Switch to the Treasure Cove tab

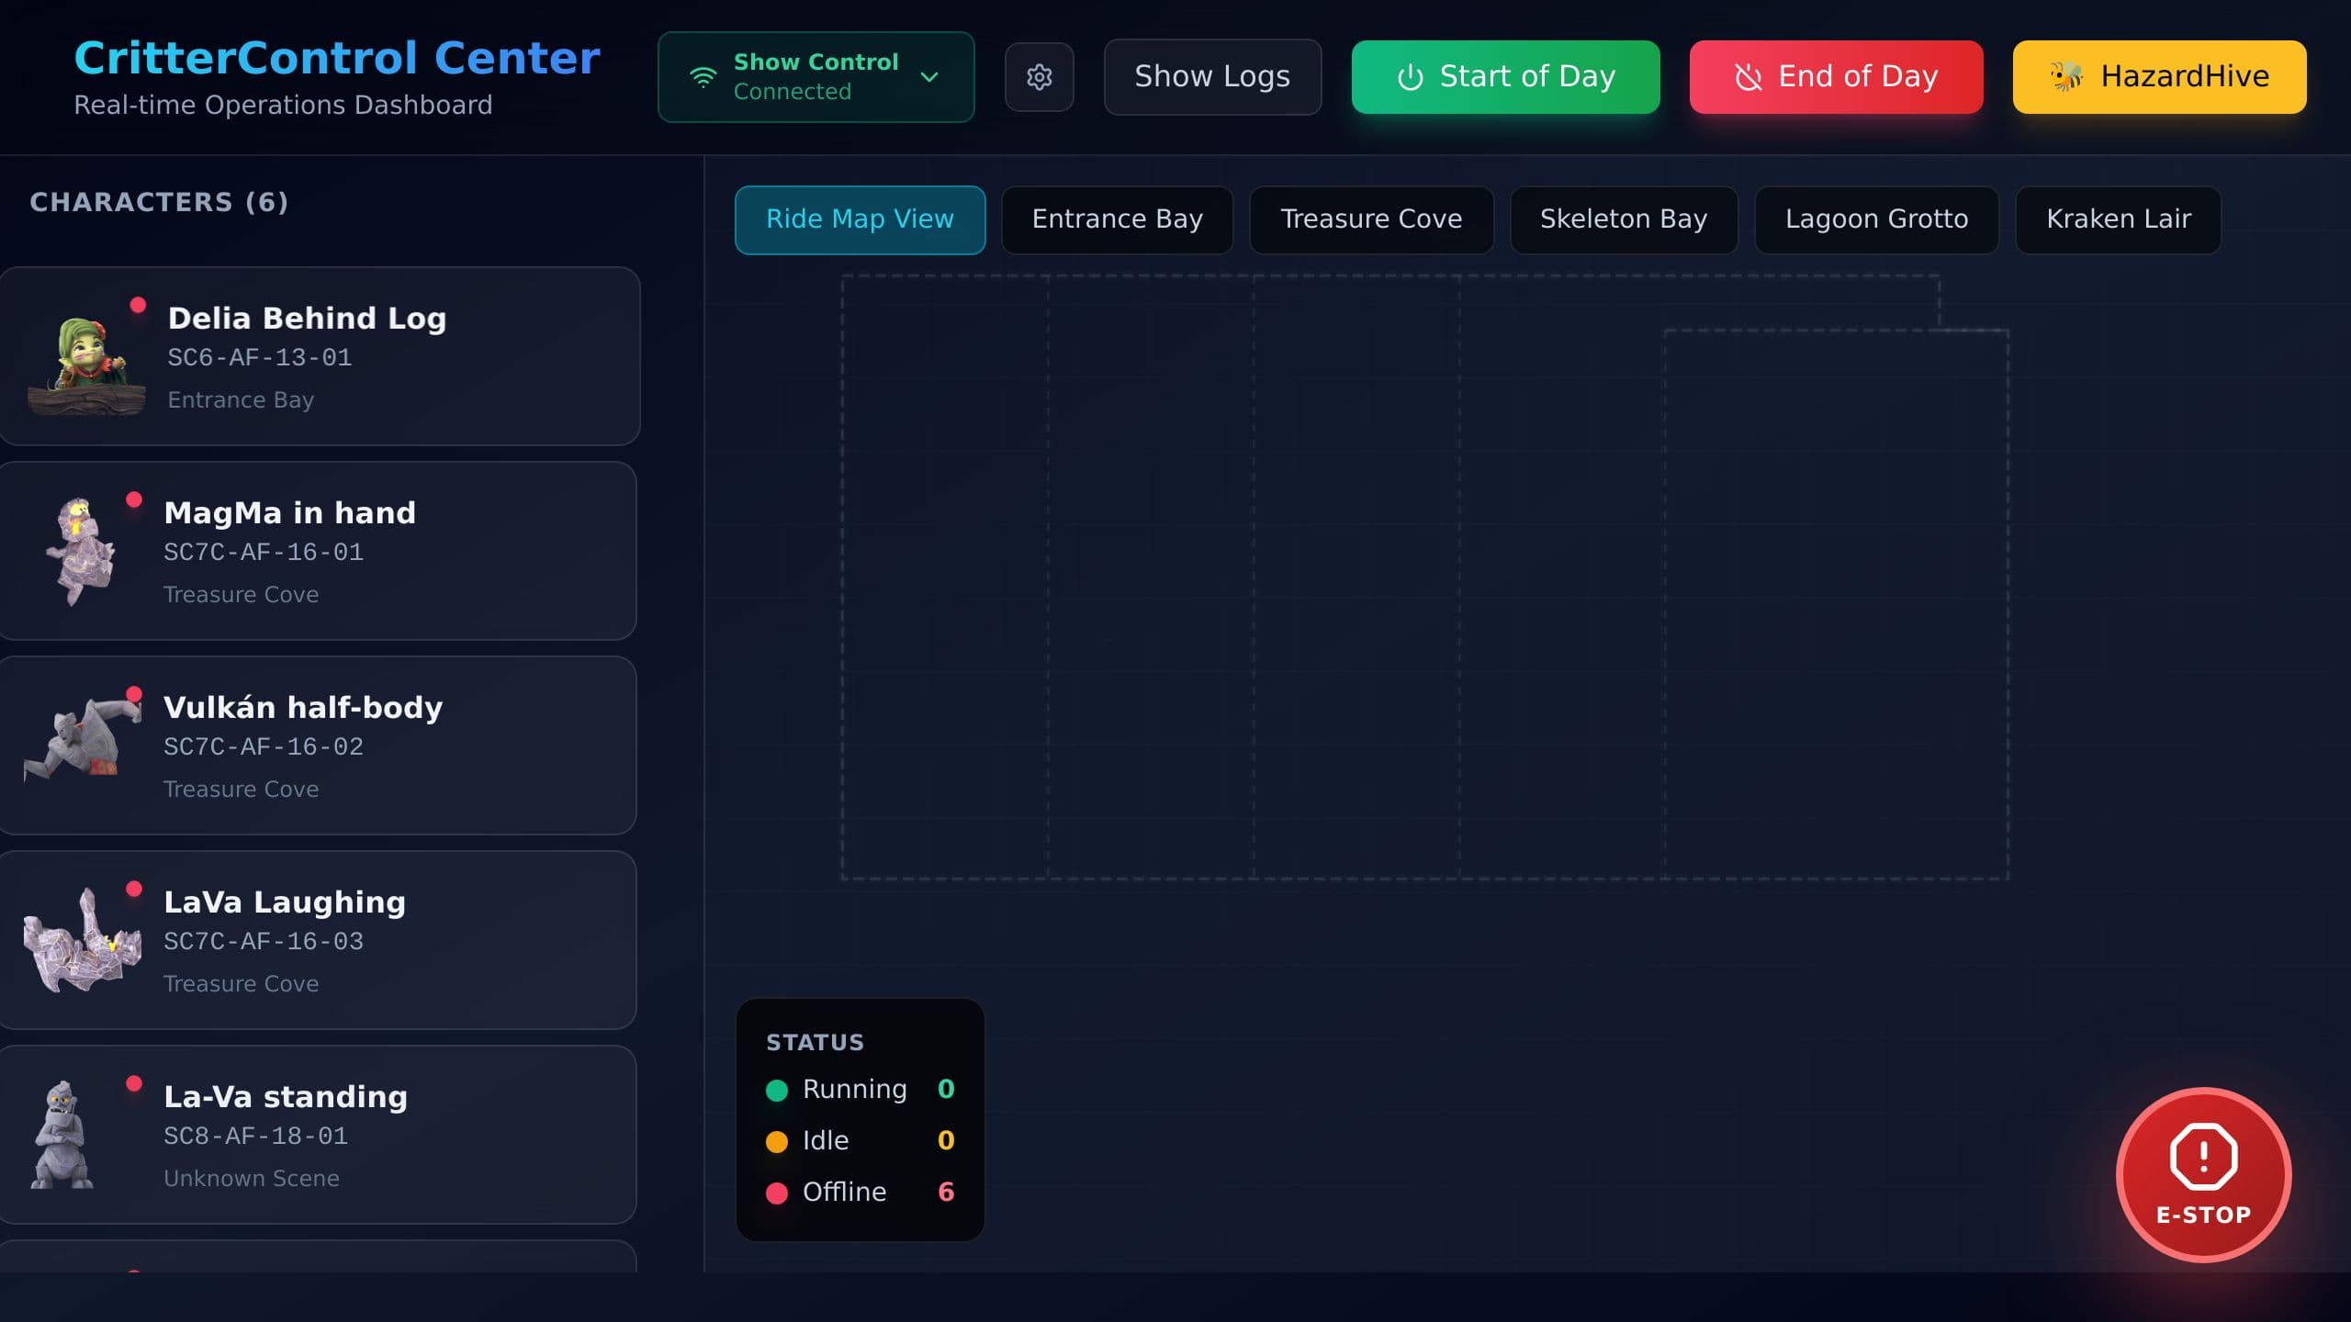tap(1371, 219)
